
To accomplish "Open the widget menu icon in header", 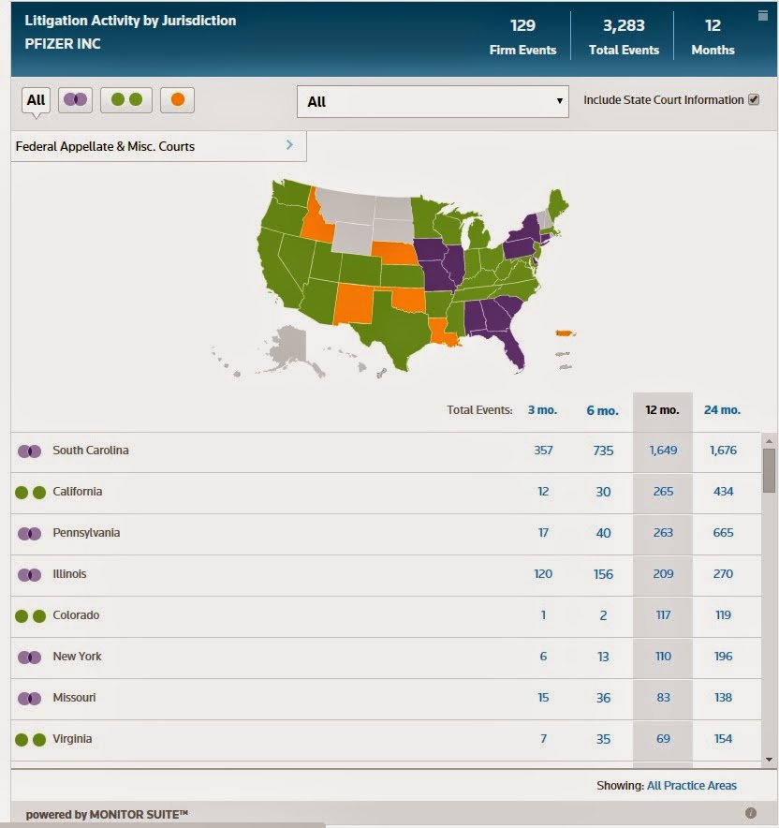I will 763,16.
